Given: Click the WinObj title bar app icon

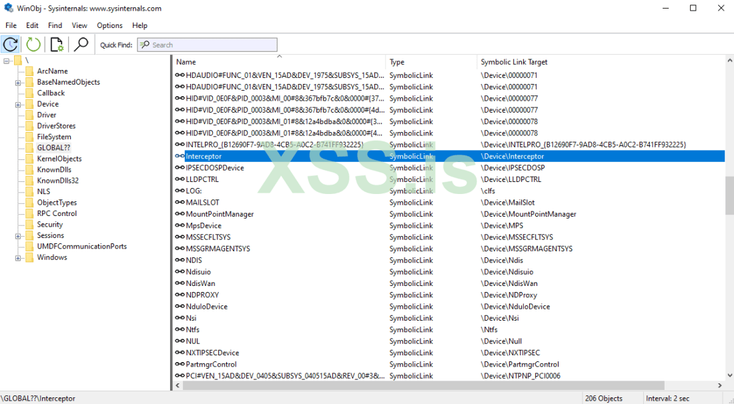Looking at the screenshot, I should pyautogui.click(x=9, y=8).
